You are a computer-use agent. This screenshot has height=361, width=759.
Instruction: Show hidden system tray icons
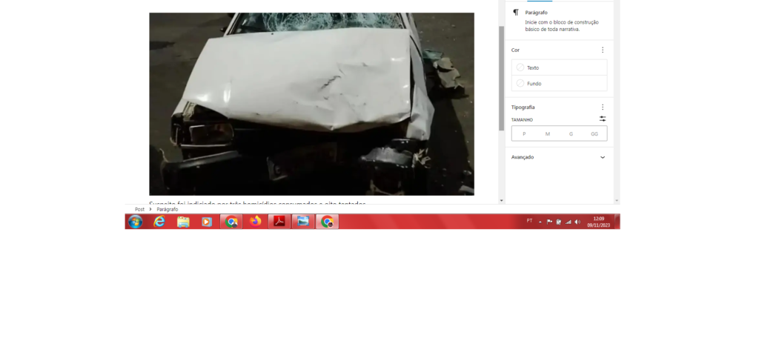(x=540, y=222)
